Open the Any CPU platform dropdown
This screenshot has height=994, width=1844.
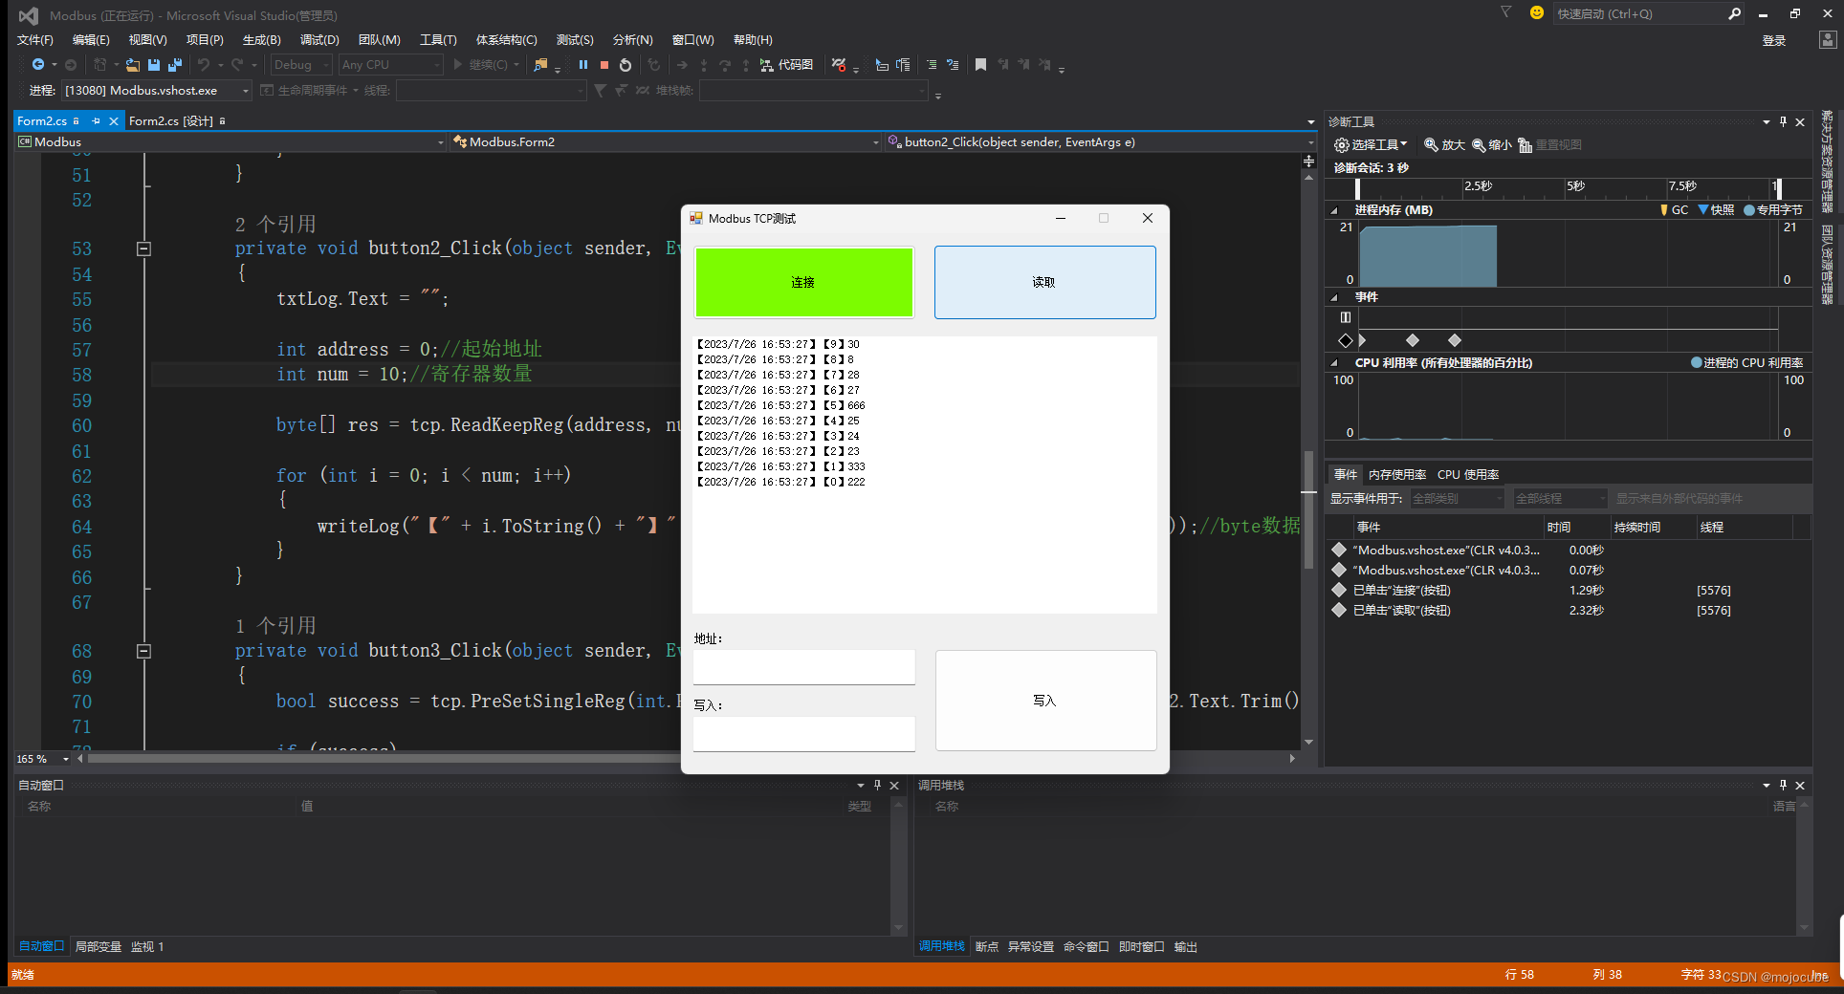pyautogui.click(x=390, y=65)
